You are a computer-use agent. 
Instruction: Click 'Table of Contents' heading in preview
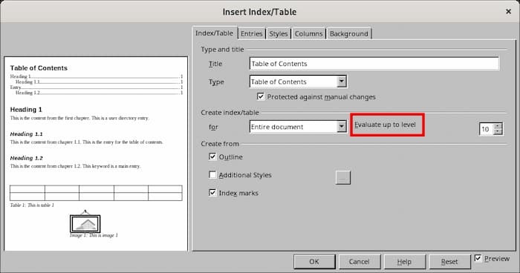click(x=39, y=68)
